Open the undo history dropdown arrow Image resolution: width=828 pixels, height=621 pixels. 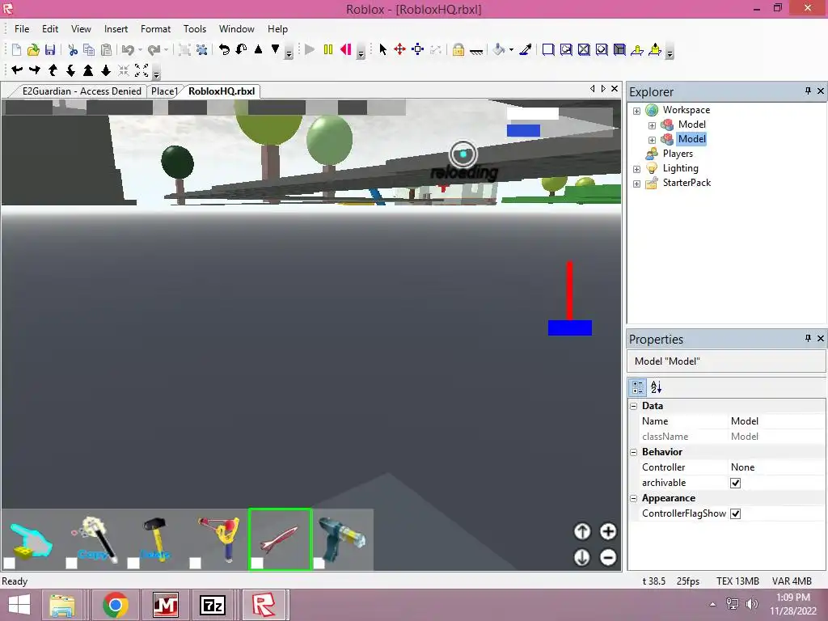140,50
